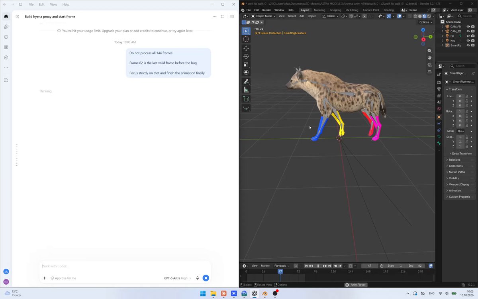Select the Measure tool in Blender toolbar
This screenshot has height=299, width=478.
tap(246, 90)
